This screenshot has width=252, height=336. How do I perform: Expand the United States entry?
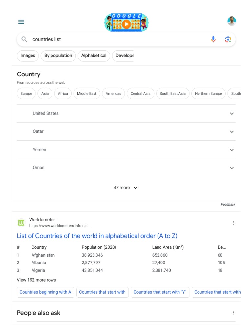pyautogui.click(x=232, y=114)
